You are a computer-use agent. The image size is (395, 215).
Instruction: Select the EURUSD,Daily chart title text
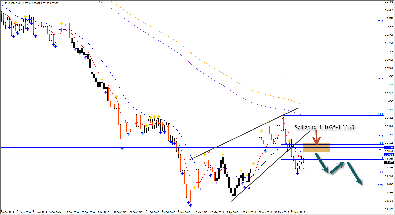(x=13, y=3)
